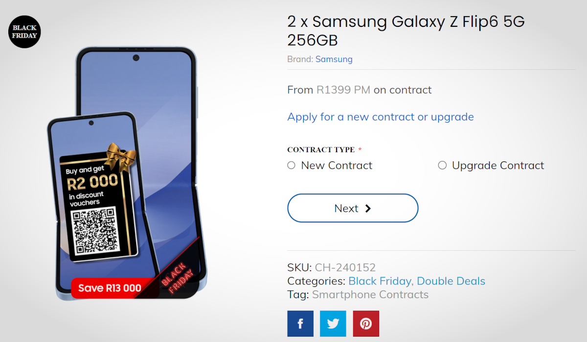Click the red Save R13 000 banner

pos(110,288)
